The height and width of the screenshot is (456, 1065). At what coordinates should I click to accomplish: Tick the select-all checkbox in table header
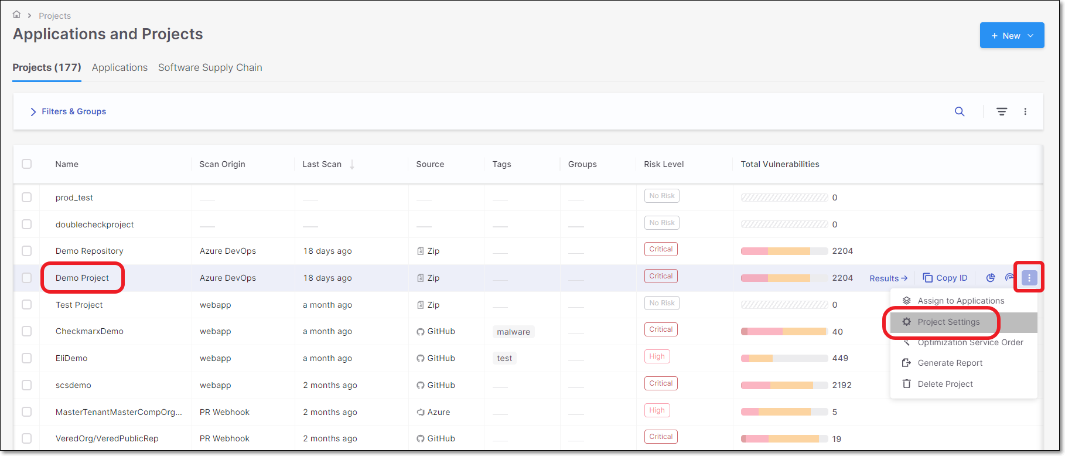27,164
